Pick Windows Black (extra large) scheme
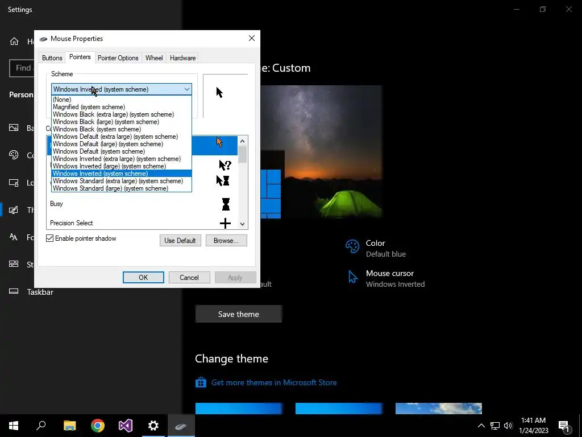This screenshot has height=437, width=582. coord(122,114)
